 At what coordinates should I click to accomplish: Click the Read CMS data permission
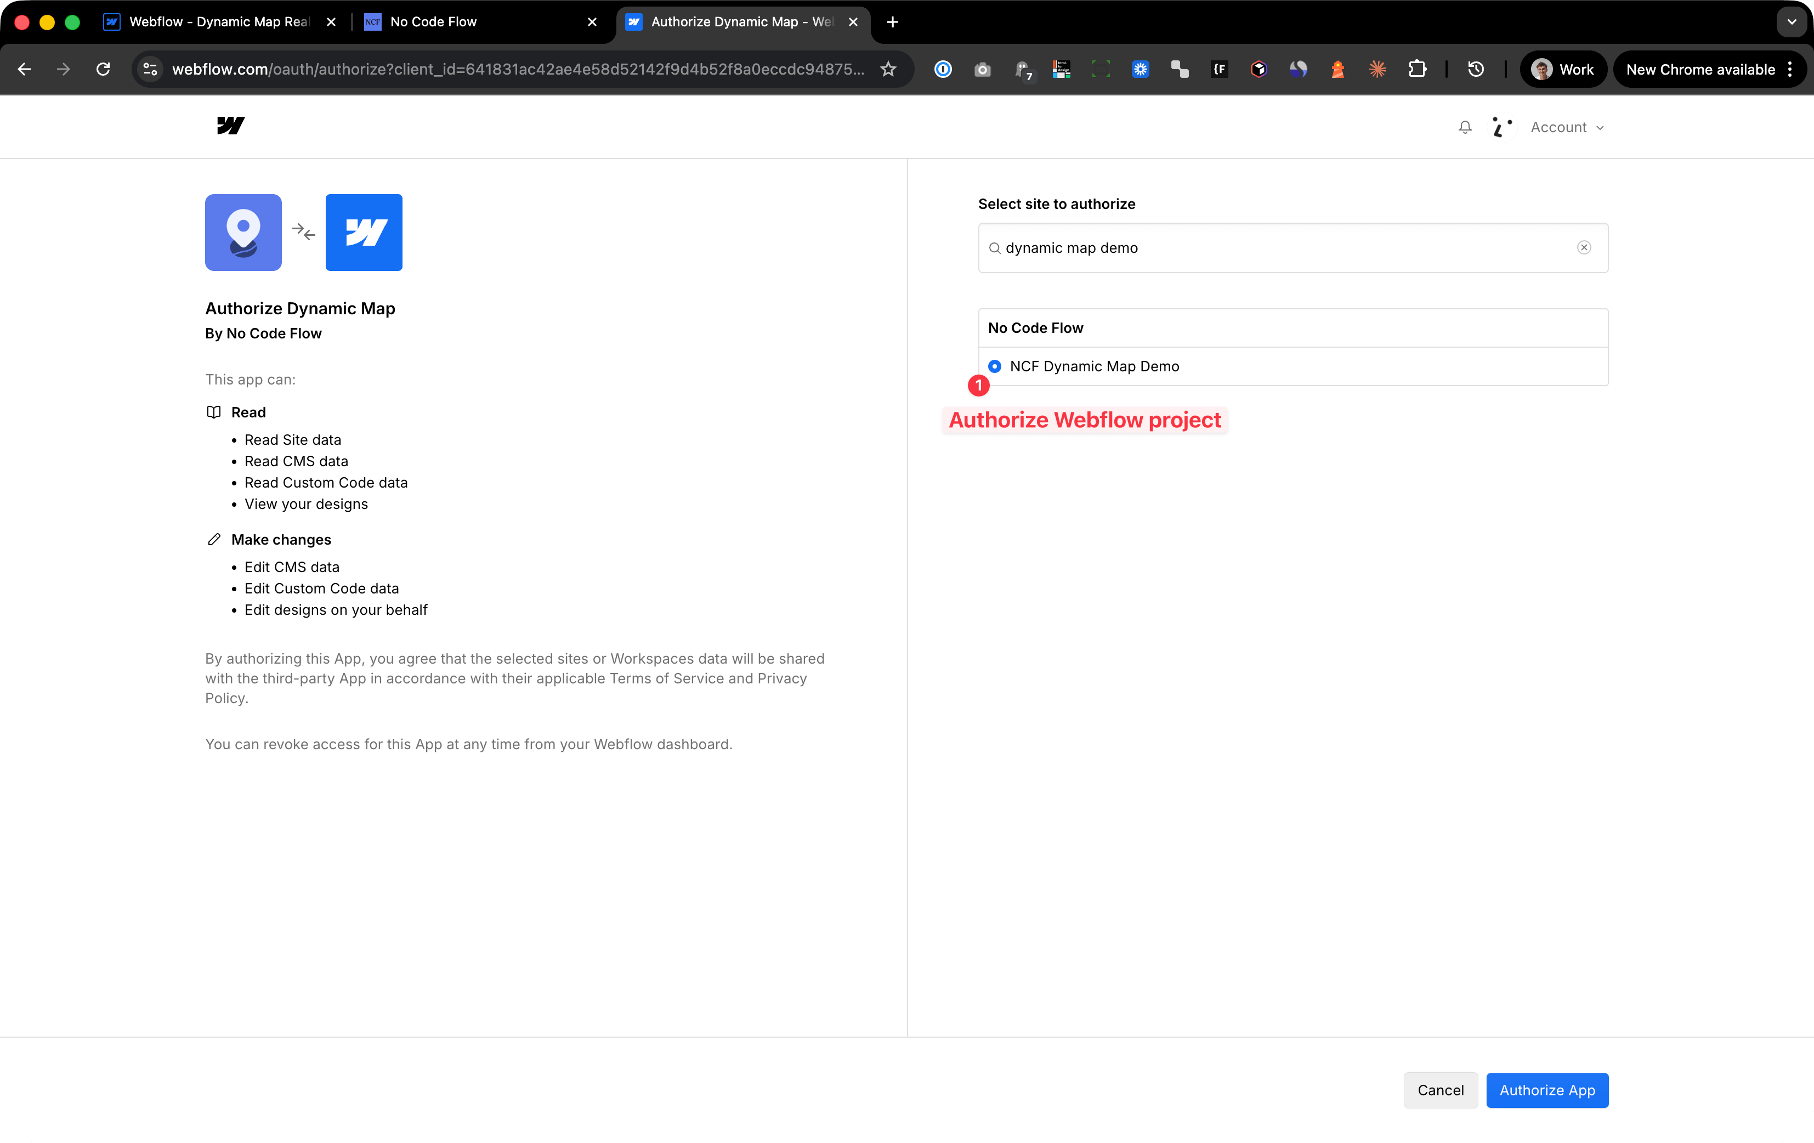296,461
